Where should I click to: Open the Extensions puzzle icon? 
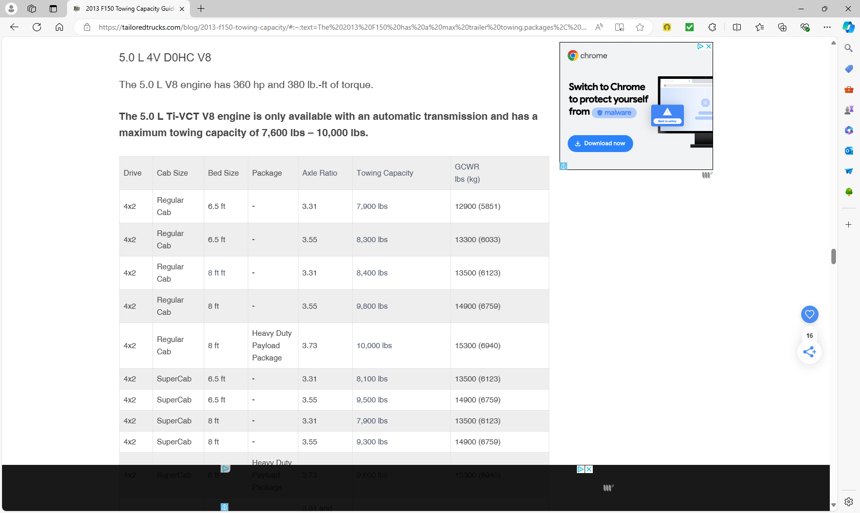tap(712, 27)
